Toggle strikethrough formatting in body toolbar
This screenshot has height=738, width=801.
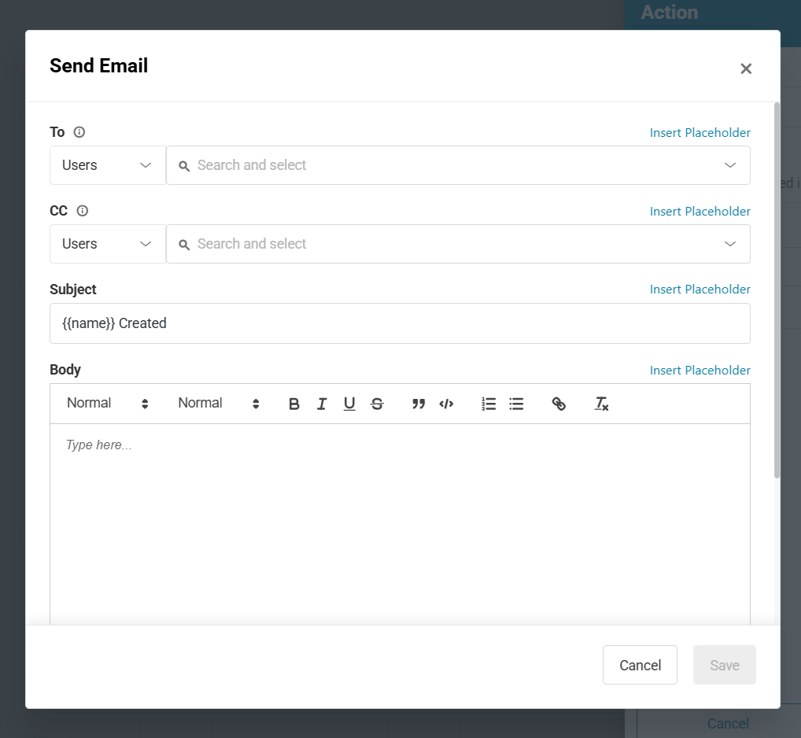(377, 404)
